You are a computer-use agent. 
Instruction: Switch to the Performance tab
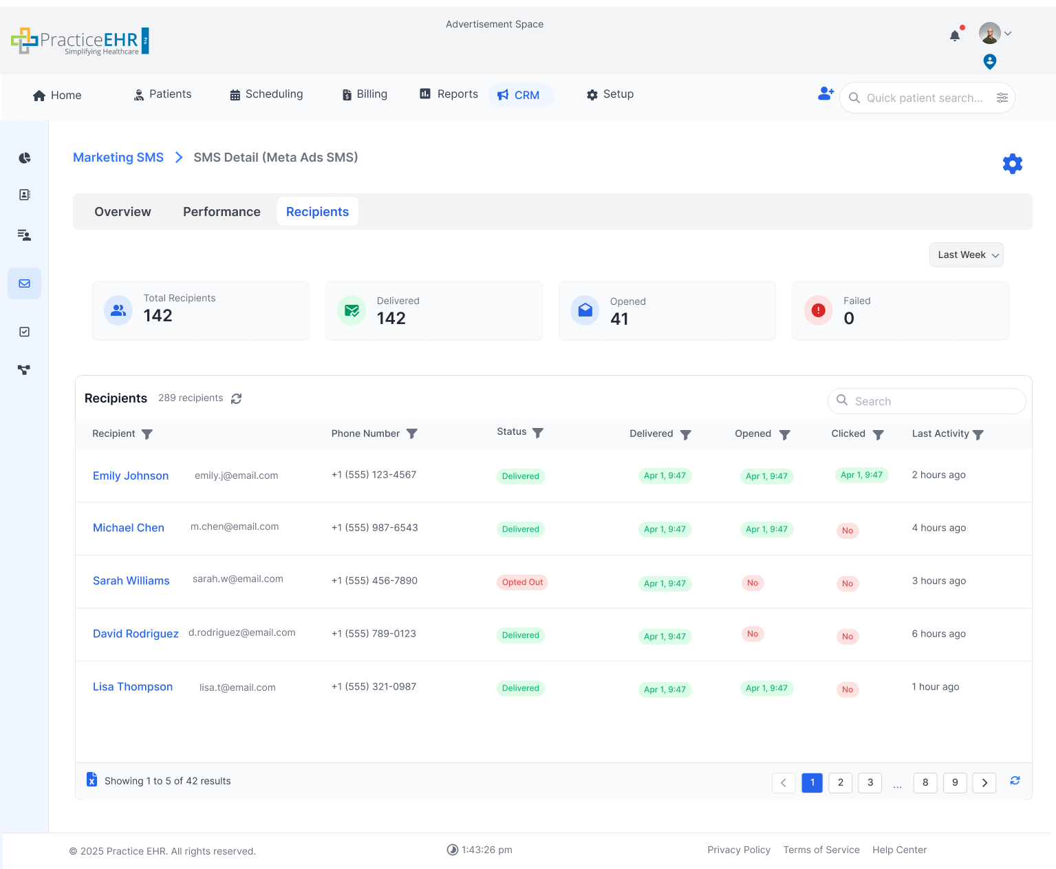pos(222,212)
